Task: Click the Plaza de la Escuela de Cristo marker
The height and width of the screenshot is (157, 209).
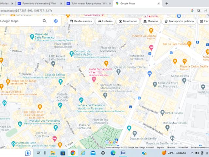Action: point(60,105)
